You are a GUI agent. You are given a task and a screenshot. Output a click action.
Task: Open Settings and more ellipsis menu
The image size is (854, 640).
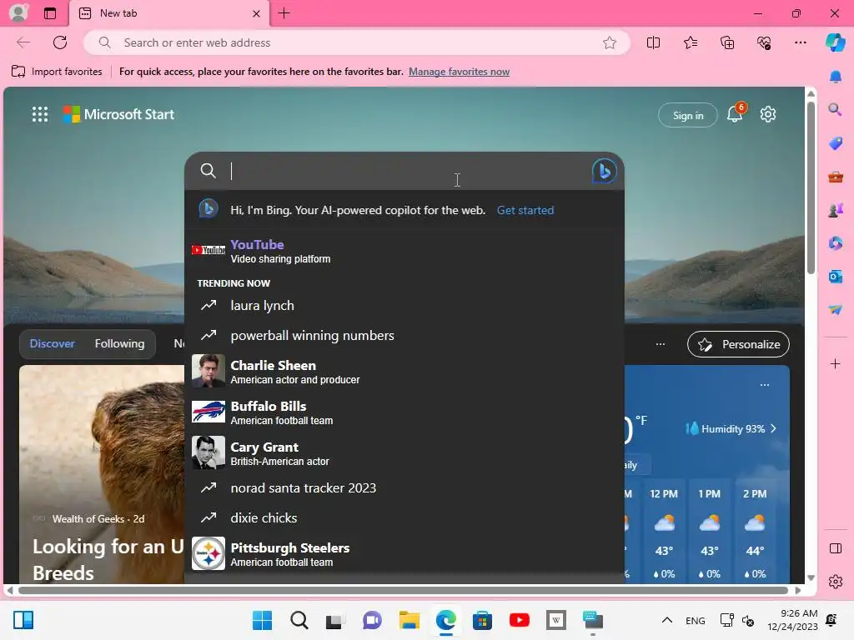click(x=800, y=42)
